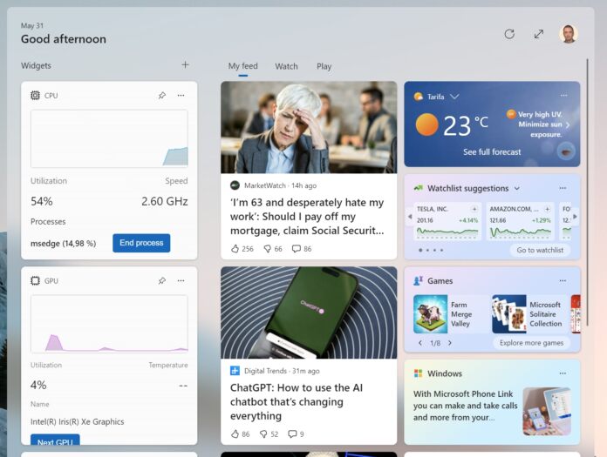Screen dimensions: 607x457
Task: Open the MarketWatch article headline
Action: click(307, 217)
